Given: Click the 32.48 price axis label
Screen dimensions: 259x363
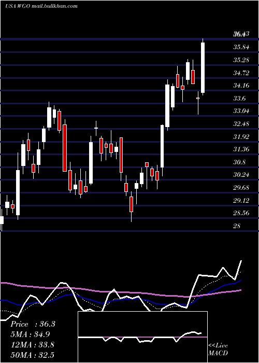Looking at the screenshot, I should tap(241, 124).
